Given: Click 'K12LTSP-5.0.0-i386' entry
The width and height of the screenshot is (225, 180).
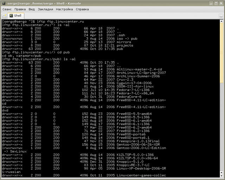Looking at the screenshot, I should click(135, 155).
